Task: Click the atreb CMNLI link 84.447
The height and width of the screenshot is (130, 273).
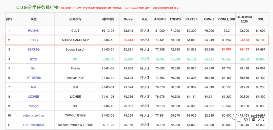Action: coord(209,59)
